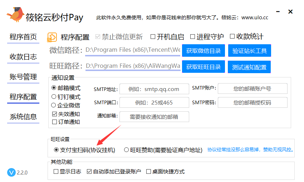Screen dimensions: 304x182
Task: Open the 程序首页 tab
Action: point(23,37)
